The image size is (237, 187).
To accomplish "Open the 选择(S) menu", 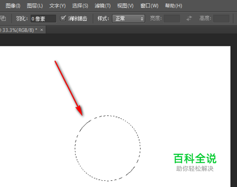I will [x=80, y=6].
